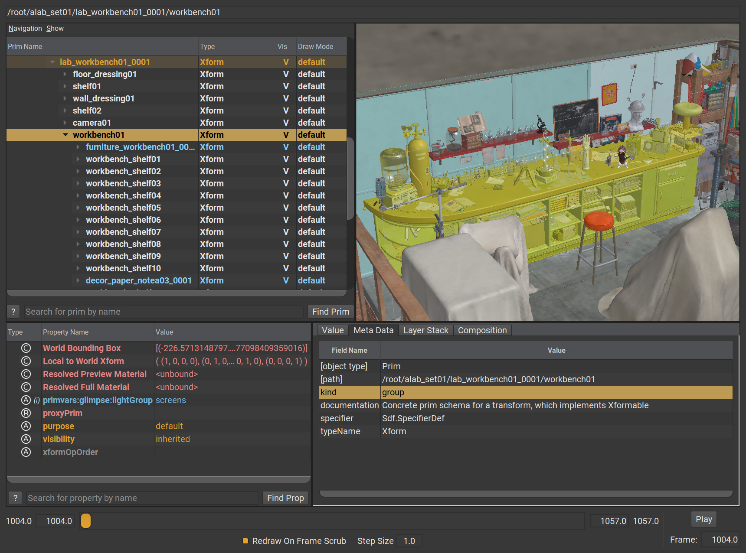This screenshot has width=746, height=553.
Task: Open the Navigation menu
Action: [25, 28]
